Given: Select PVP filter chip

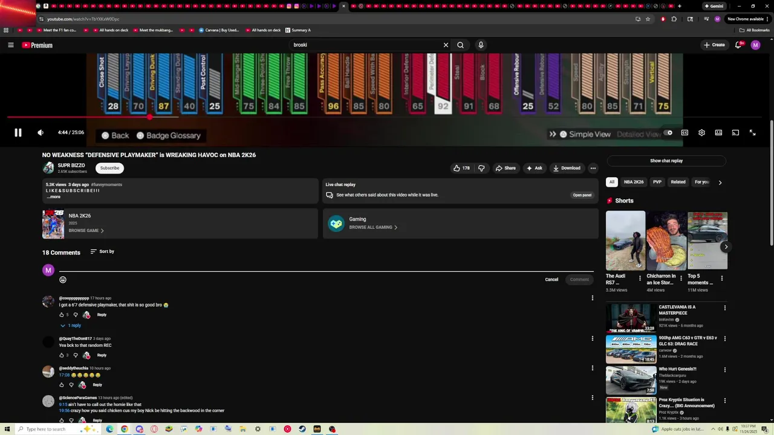Looking at the screenshot, I should click(657, 182).
